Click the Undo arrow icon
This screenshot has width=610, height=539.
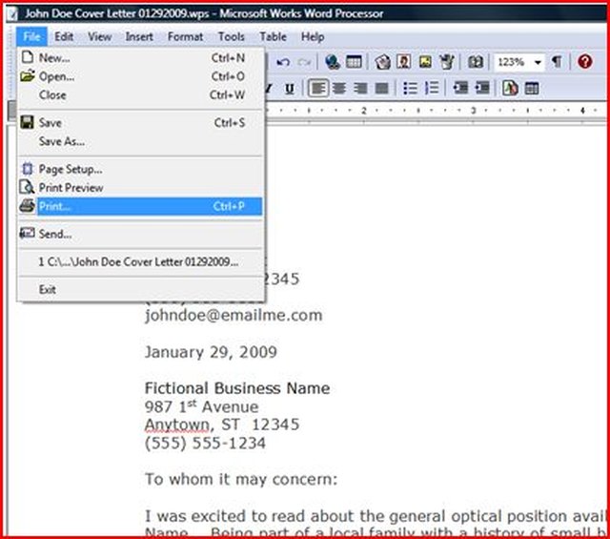click(x=283, y=62)
